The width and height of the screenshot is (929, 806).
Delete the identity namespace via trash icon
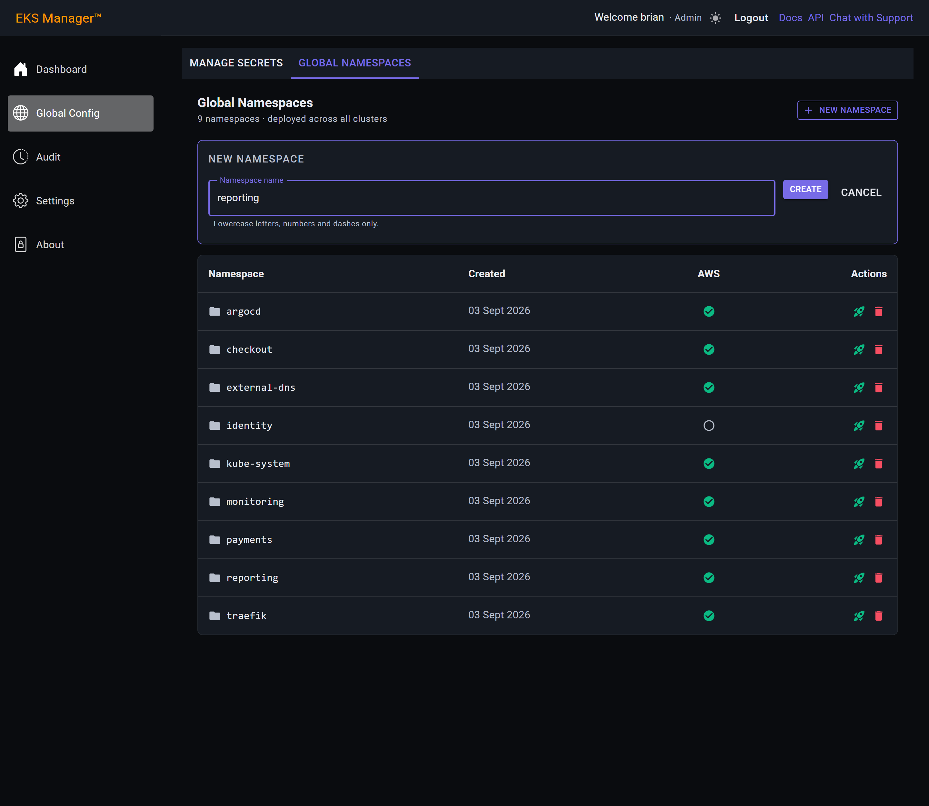tap(878, 426)
